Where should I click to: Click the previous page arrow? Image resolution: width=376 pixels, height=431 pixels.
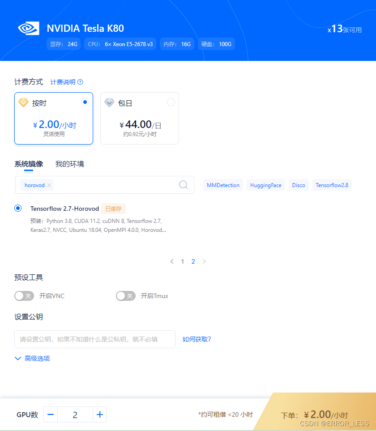(172, 261)
